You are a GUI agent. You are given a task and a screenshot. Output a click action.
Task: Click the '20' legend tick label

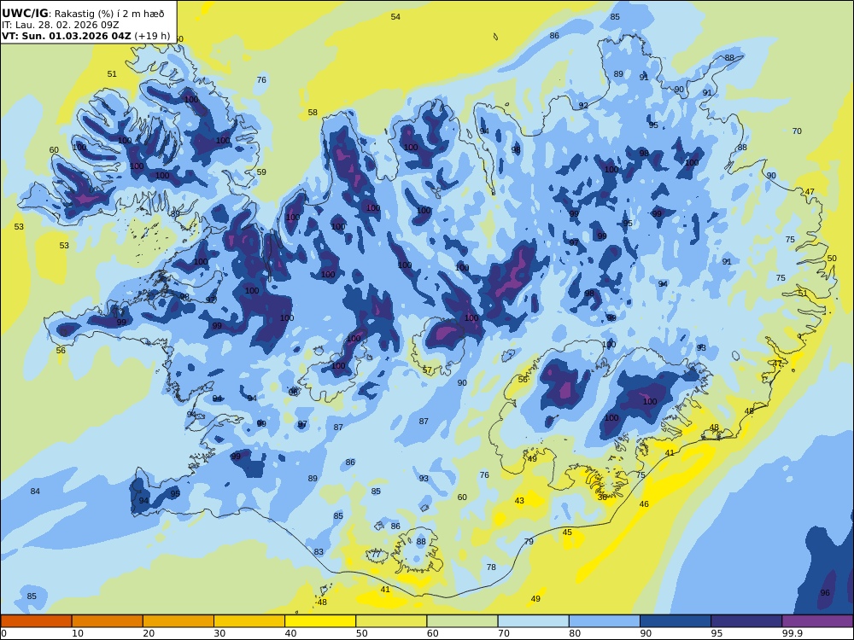tap(149, 633)
